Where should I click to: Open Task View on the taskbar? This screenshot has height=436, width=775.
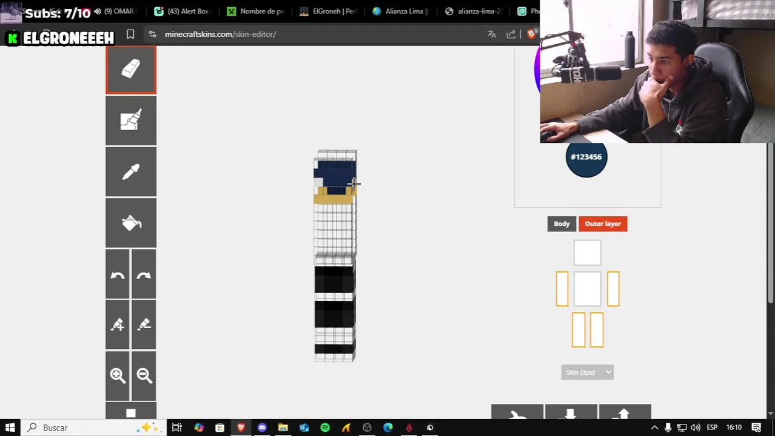pyautogui.click(x=176, y=428)
